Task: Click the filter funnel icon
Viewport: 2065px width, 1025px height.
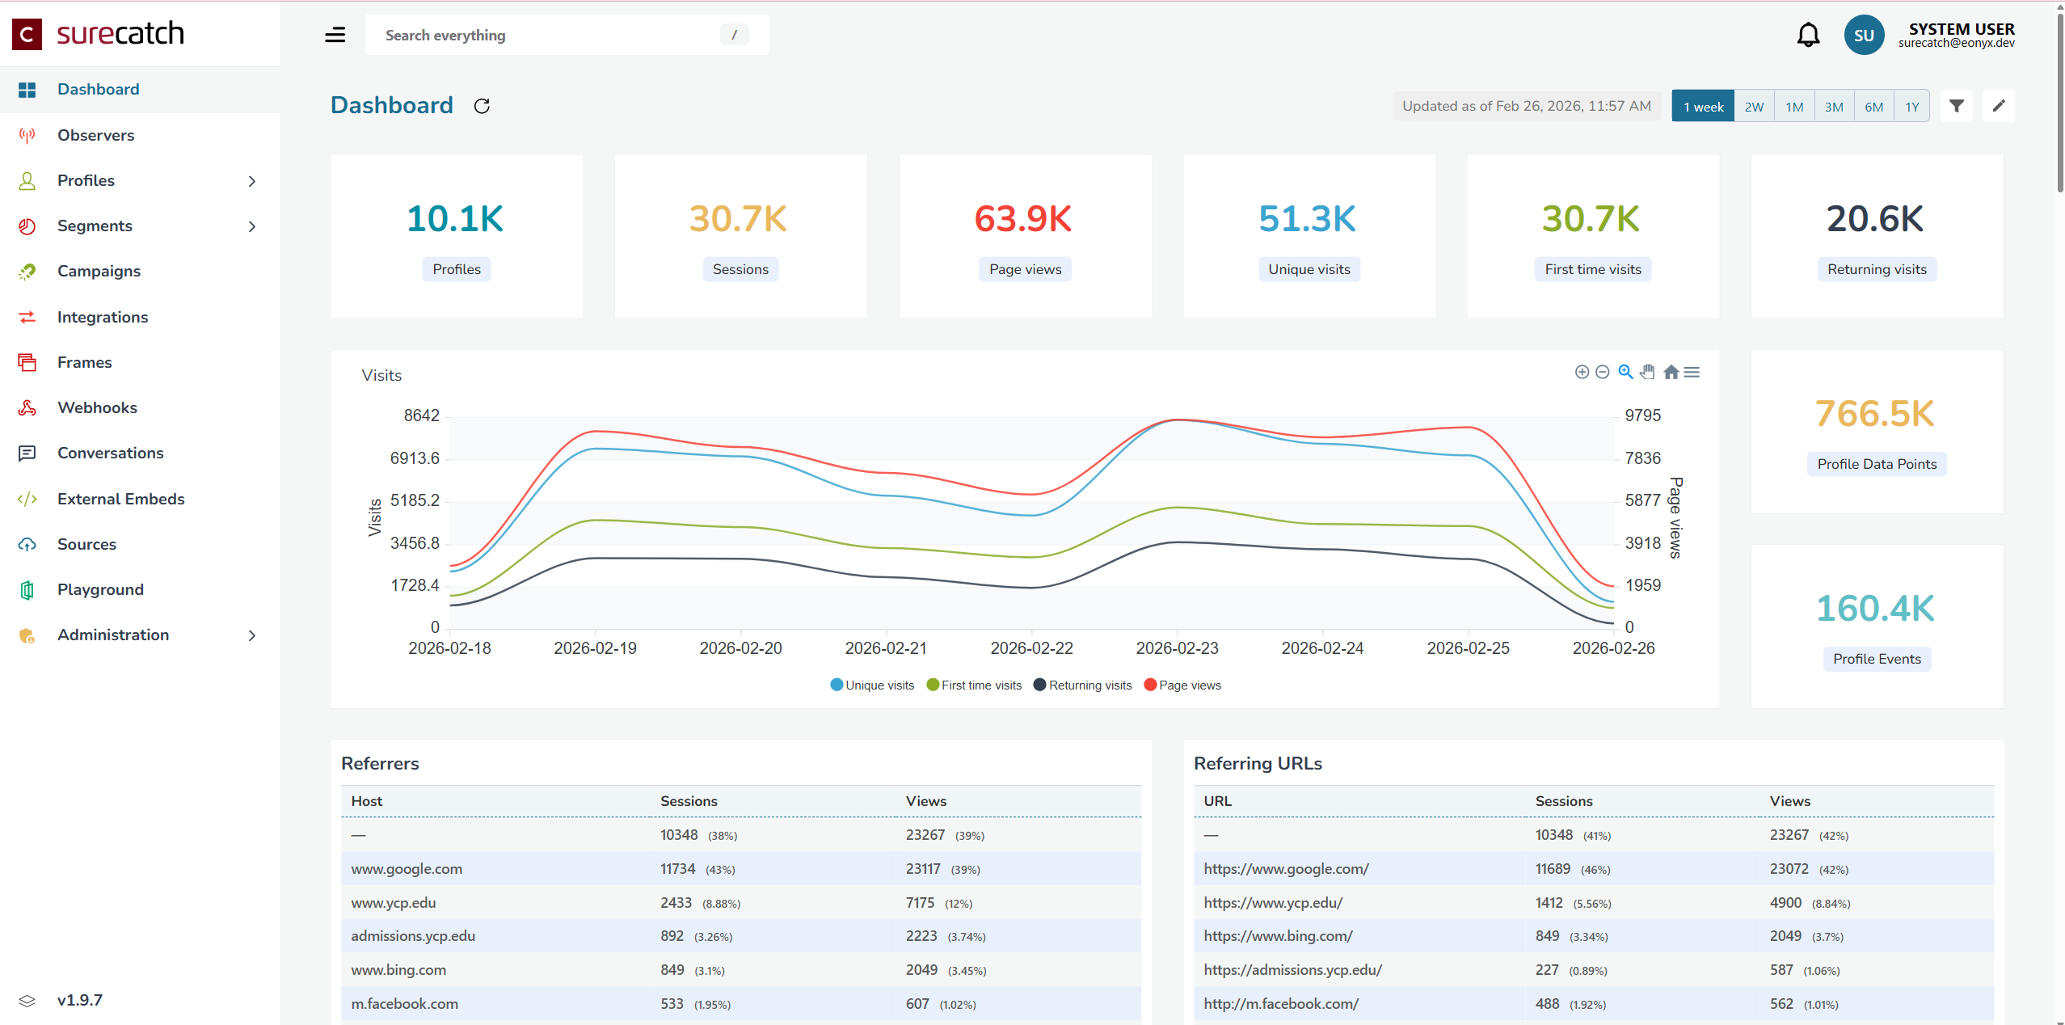Action: click(x=1957, y=106)
